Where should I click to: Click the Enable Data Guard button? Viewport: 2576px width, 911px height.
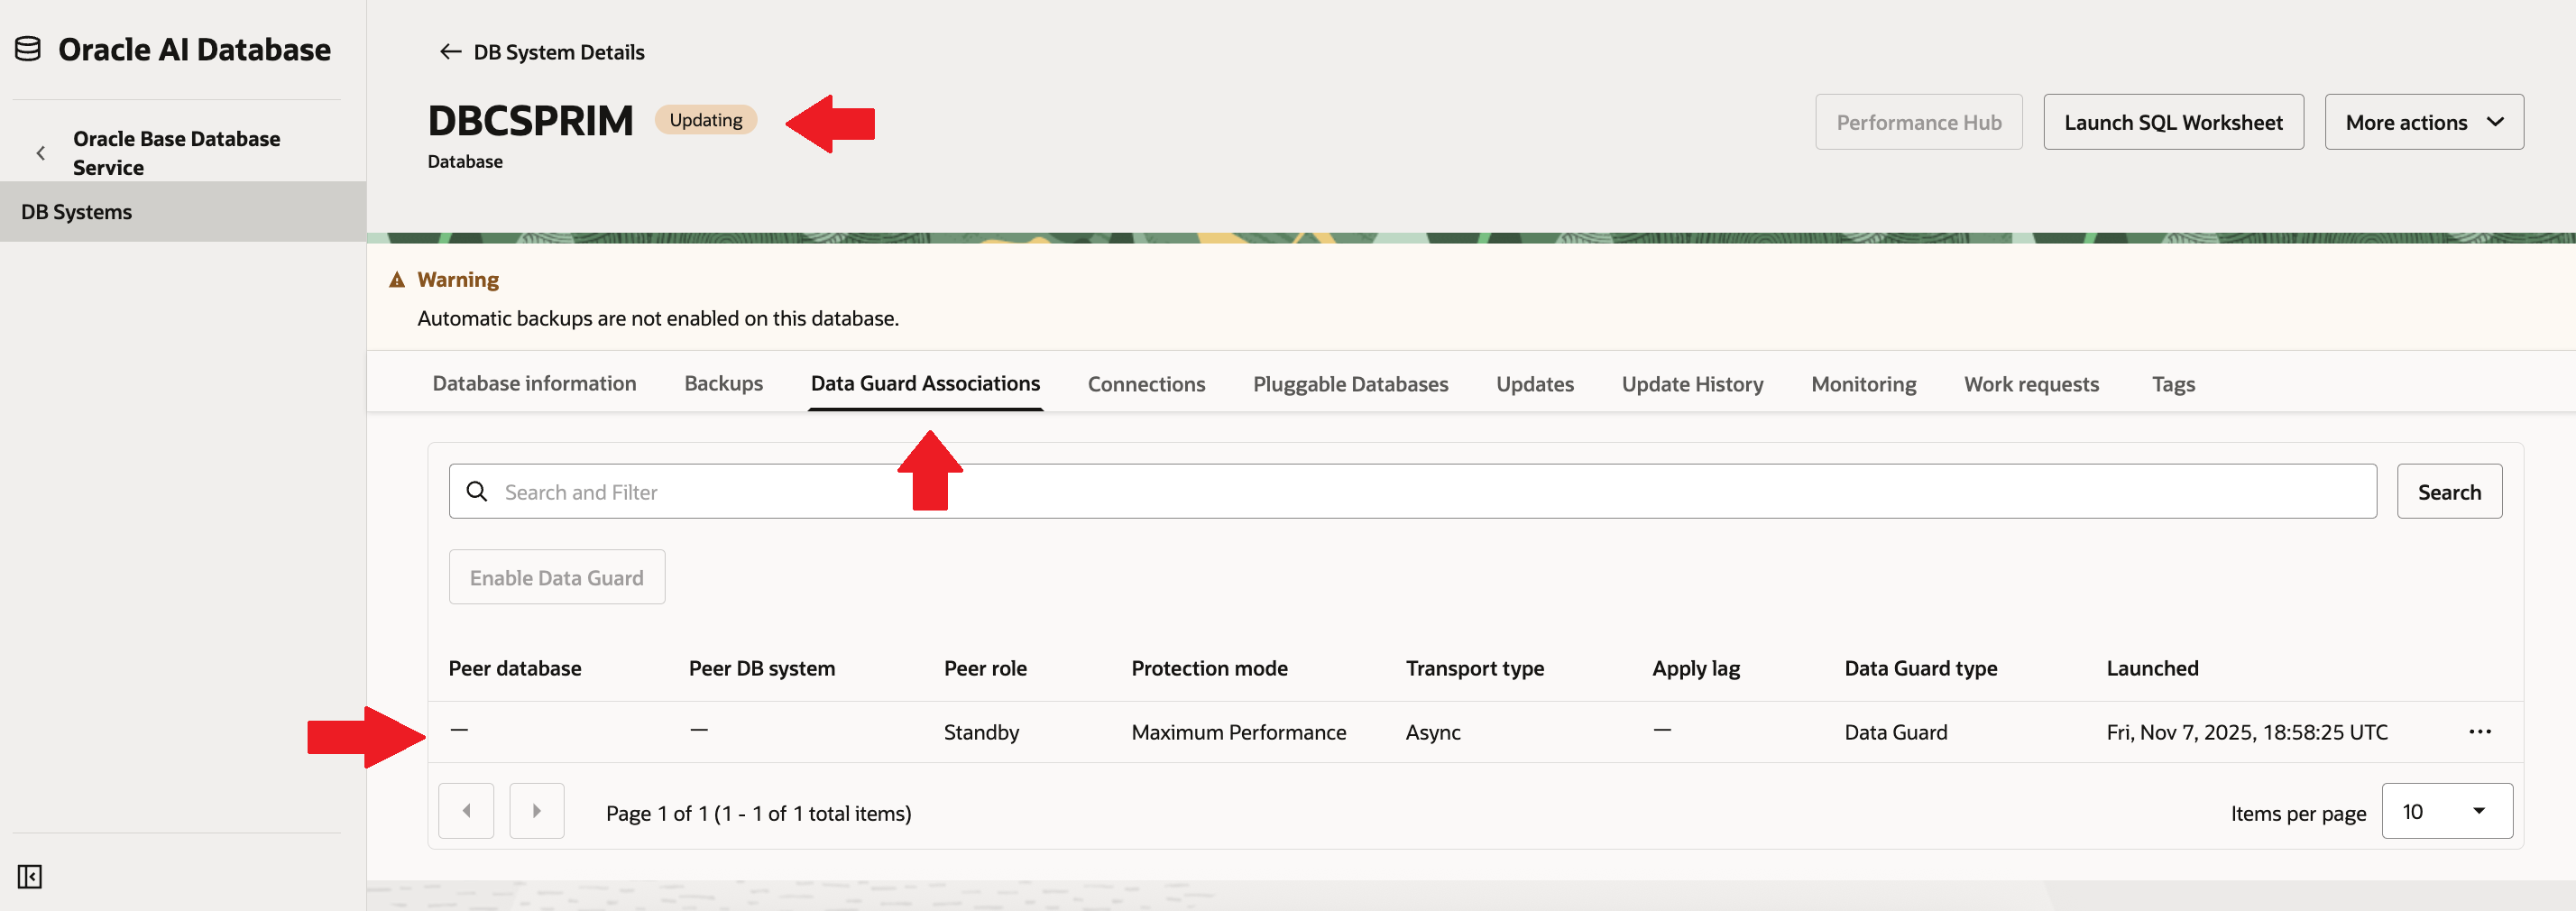coord(556,577)
